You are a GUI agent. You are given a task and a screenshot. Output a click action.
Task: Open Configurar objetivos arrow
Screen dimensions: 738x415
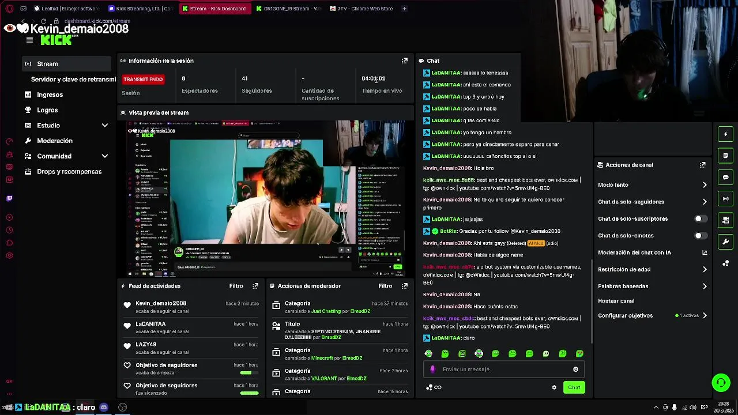pyautogui.click(x=704, y=316)
